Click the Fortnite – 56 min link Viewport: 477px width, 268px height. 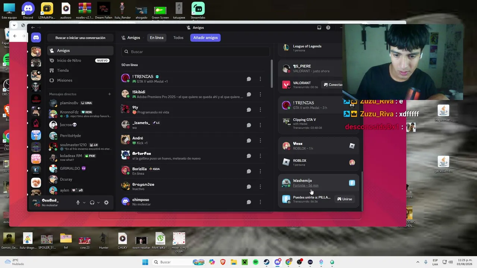tap(306, 185)
